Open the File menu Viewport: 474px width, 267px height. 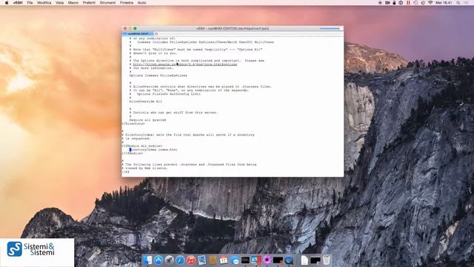pyautogui.click(x=30, y=3)
